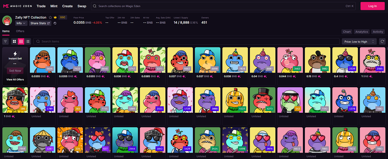Click the View All Offers link
The height and width of the screenshot is (159, 388).
[15, 79]
